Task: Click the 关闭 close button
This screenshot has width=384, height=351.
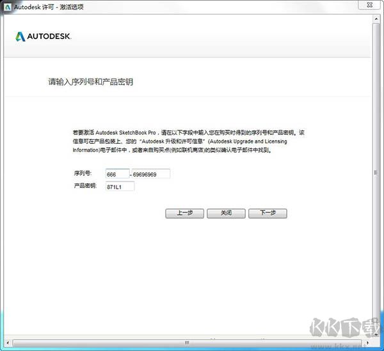Action: (x=226, y=214)
